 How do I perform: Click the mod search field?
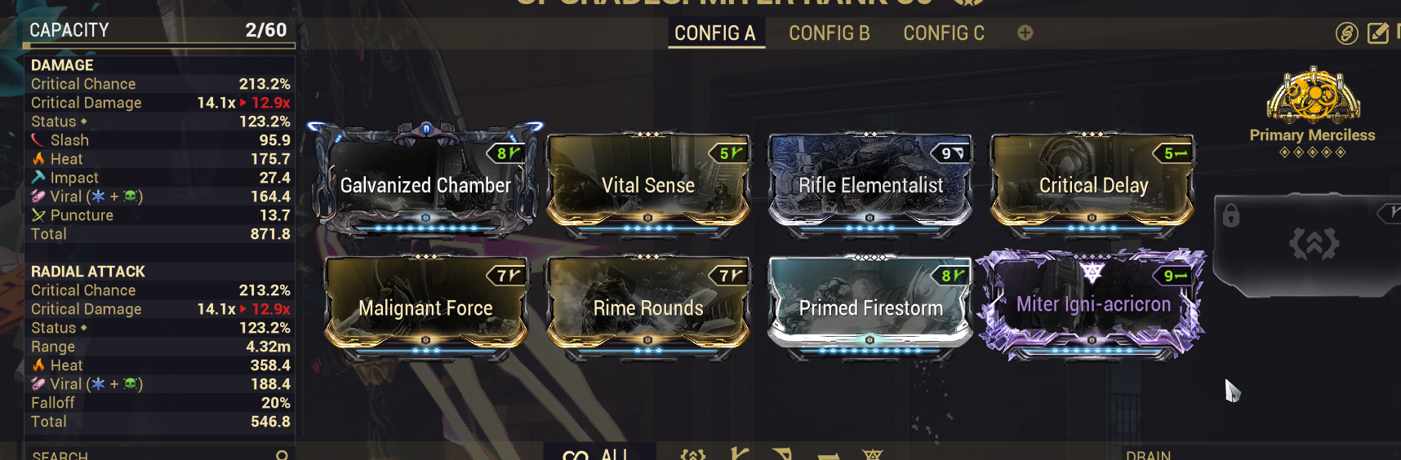point(159,453)
